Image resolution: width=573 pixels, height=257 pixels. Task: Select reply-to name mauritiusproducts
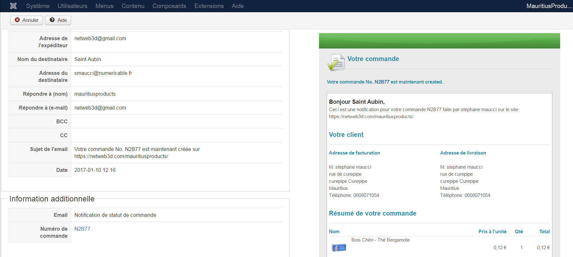[x=95, y=94]
